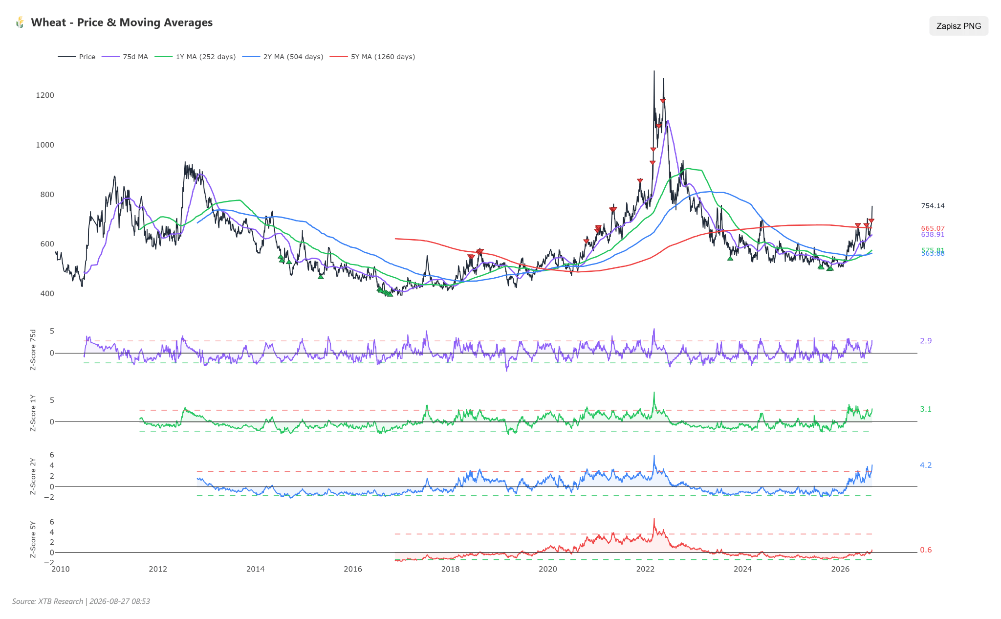This screenshot has height=619, width=1001.
Task: Hide the 2Y MA (504 days) series
Action: click(x=283, y=57)
